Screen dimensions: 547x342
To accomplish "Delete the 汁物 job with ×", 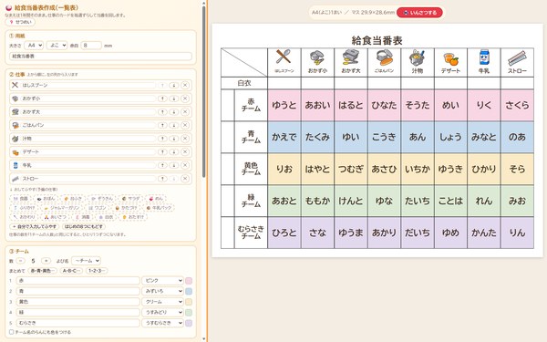I will pyautogui.click(x=185, y=139).
